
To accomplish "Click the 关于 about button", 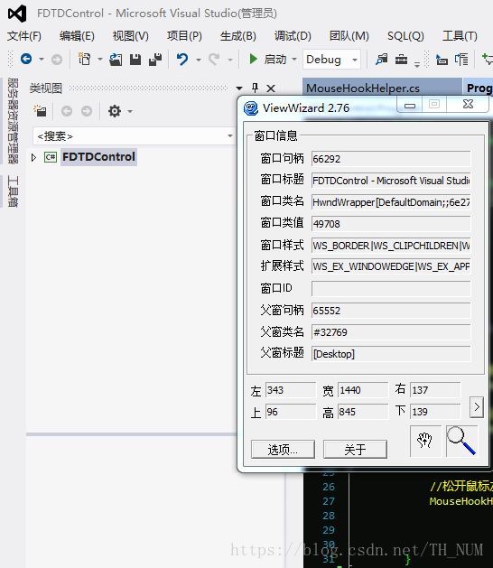I will coord(355,450).
